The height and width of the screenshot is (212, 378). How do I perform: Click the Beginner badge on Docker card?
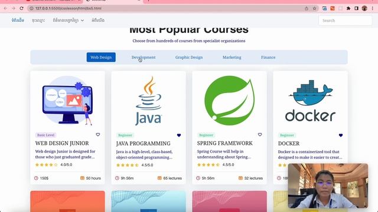pos(287,135)
